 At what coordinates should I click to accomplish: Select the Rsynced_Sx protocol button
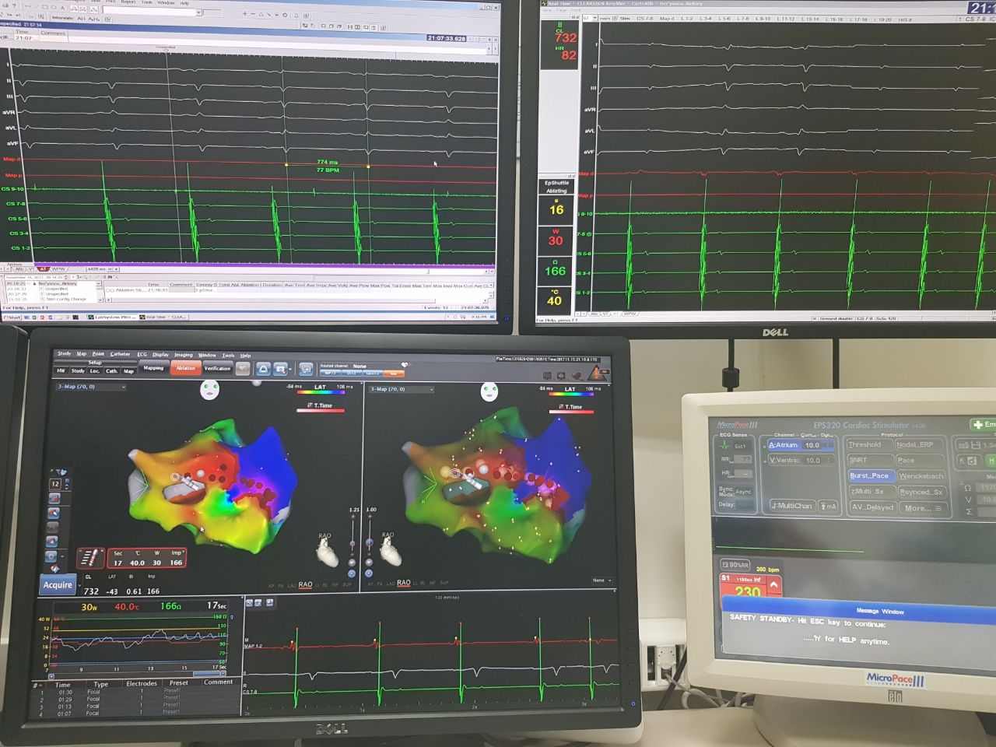click(922, 493)
